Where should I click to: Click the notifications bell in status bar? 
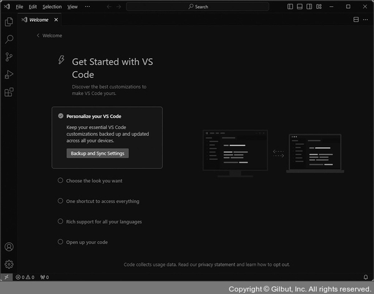coord(365,277)
